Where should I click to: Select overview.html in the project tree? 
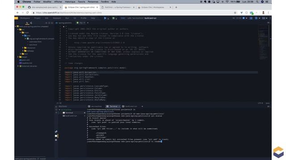[x=35, y=42]
